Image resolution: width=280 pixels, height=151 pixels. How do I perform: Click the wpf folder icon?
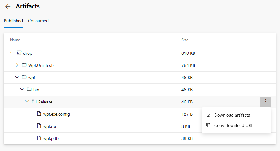[24, 77]
